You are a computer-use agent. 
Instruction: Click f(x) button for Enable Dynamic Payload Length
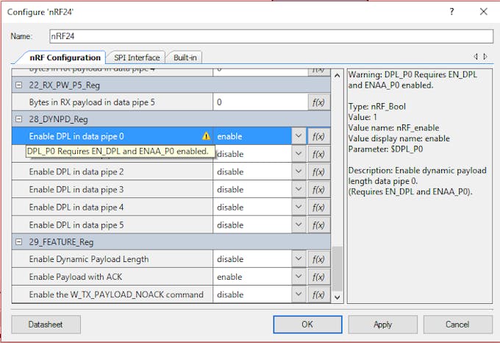[318, 259]
